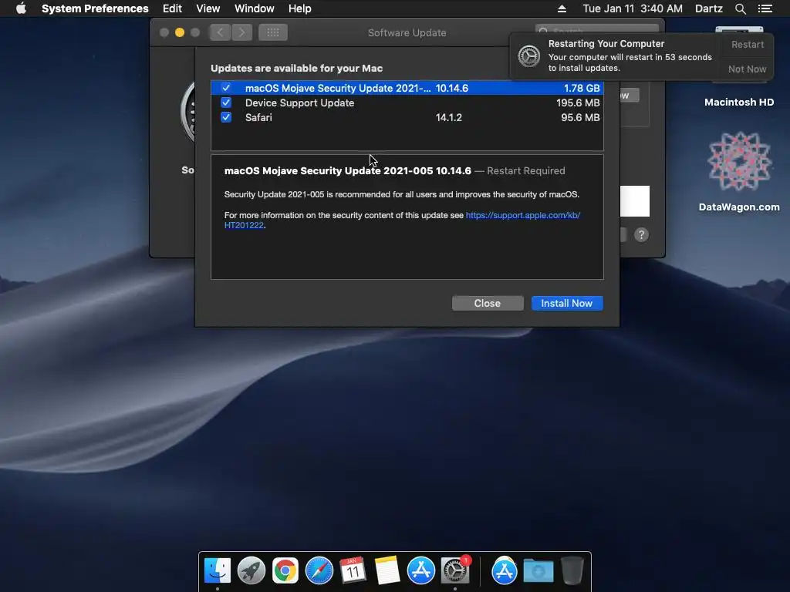
Task: Open the Help menu
Action: [299, 8]
